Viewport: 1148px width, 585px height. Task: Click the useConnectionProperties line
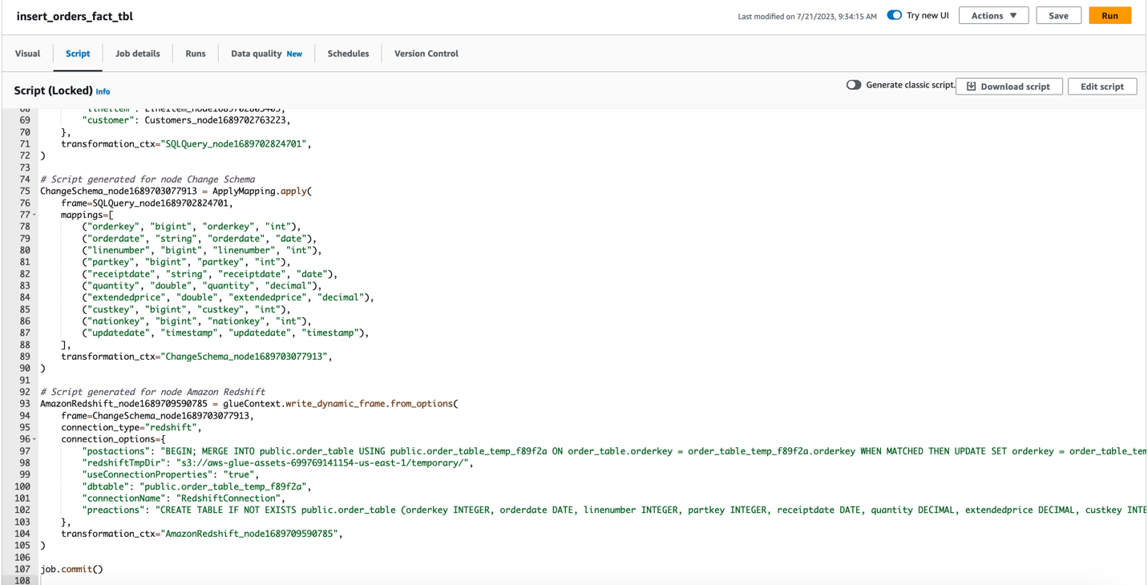click(x=170, y=474)
